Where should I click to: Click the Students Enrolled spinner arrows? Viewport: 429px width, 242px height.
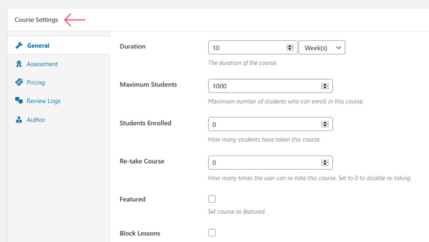point(325,124)
